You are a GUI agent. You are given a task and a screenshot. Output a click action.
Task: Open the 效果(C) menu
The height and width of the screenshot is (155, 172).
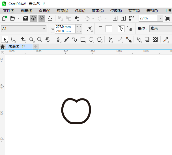(98, 11)
